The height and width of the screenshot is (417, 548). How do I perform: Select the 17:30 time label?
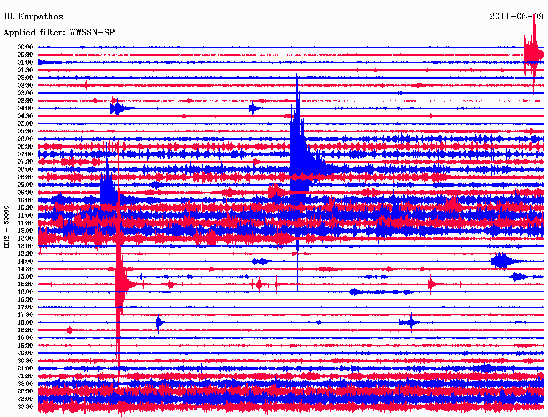25,315
